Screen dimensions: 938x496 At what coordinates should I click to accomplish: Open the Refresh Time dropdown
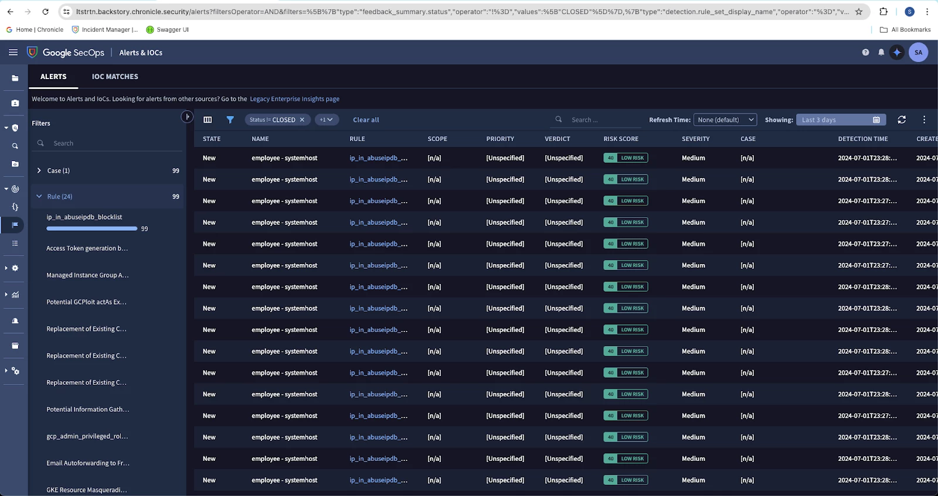click(725, 119)
